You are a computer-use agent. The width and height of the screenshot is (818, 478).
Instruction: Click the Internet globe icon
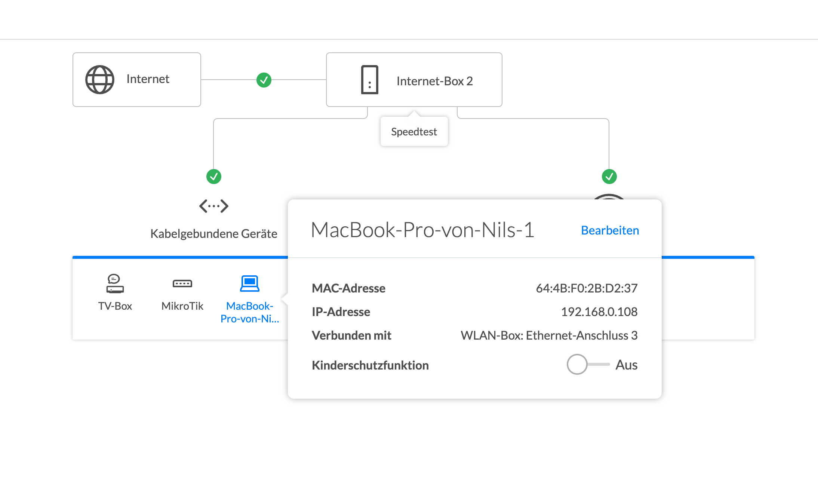(99, 80)
